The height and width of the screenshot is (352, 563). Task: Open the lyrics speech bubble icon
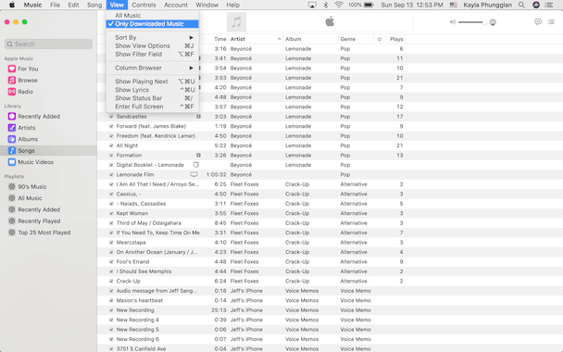click(538, 22)
